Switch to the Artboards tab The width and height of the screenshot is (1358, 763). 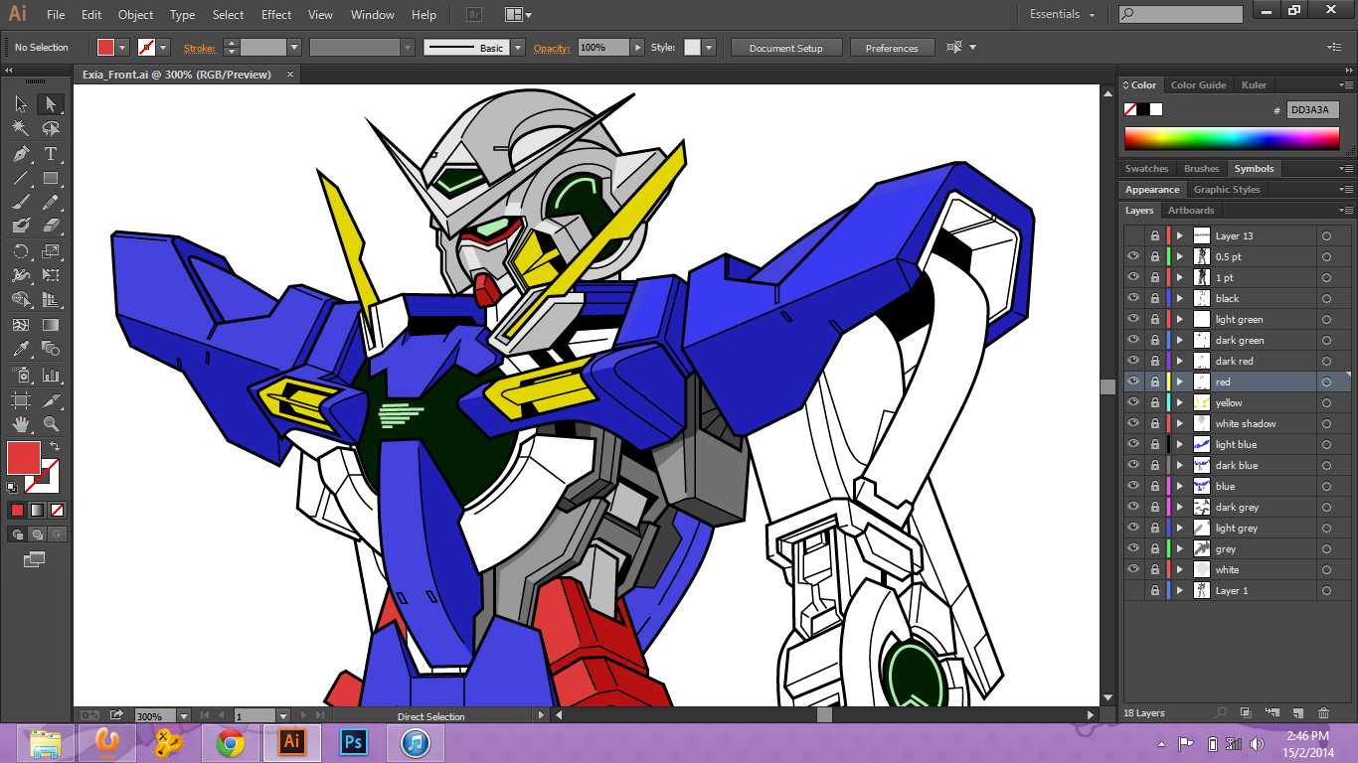pyautogui.click(x=1191, y=210)
